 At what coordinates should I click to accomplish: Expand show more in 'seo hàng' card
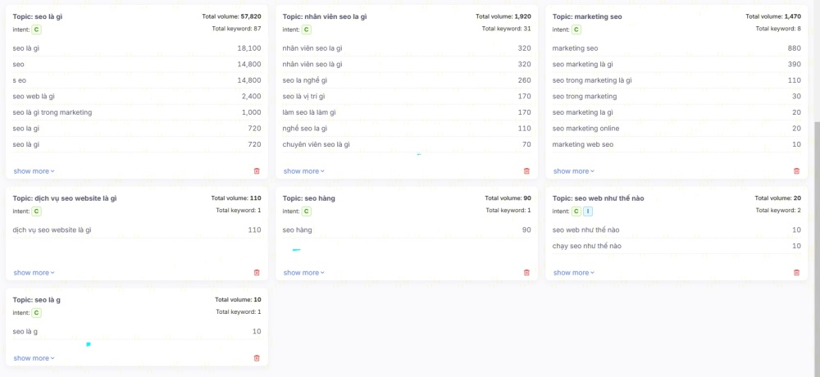click(x=303, y=273)
